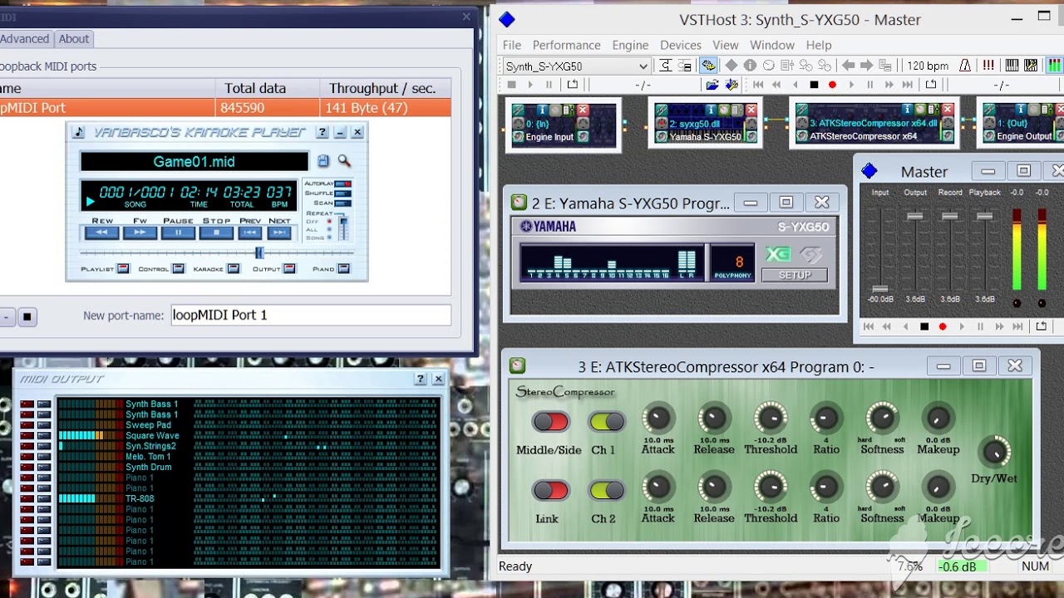Click the New port-name input field

[x=311, y=315]
